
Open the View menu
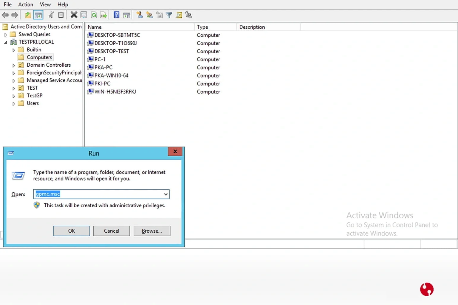pos(45,4)
